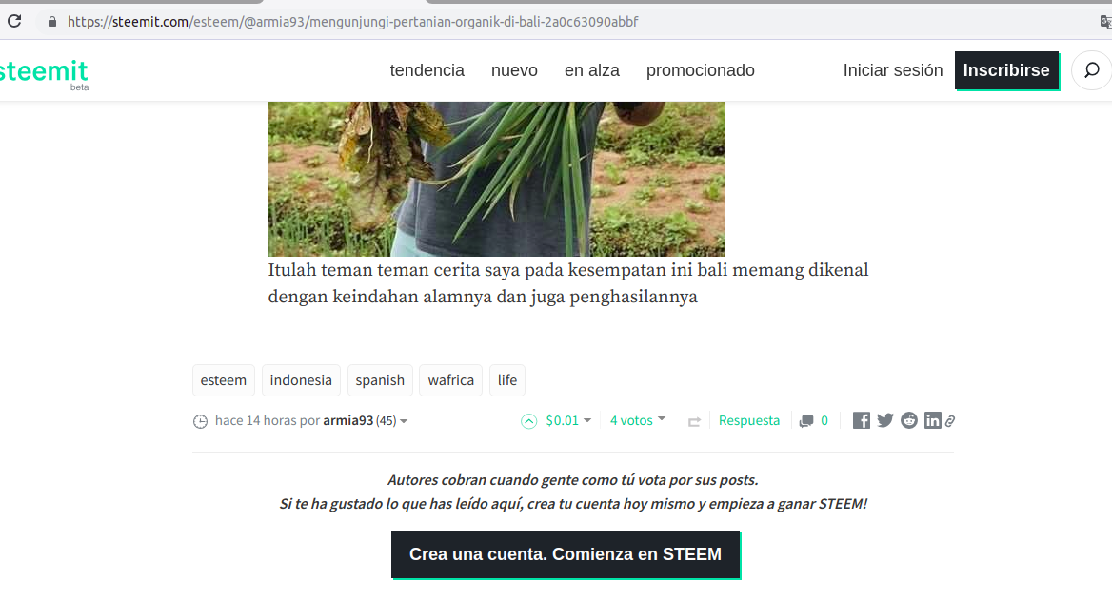Open search using the magnifier icon

(1090, 69)
